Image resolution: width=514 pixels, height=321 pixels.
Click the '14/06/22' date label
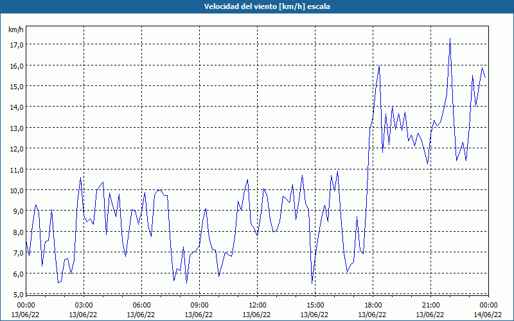[x=488, y=315]
